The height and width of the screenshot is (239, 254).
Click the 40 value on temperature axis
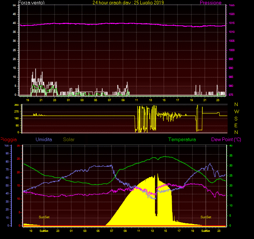(x=230, y=146)
